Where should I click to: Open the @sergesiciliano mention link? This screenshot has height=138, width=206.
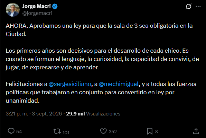[x=70, y=84]
